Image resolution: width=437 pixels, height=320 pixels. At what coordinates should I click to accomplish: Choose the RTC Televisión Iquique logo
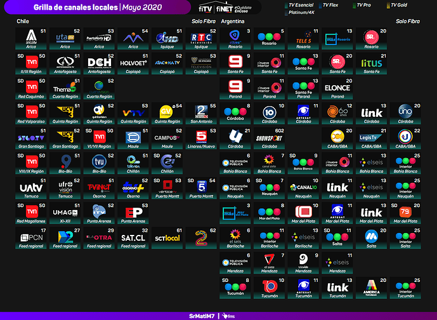[x=201, y=38]
